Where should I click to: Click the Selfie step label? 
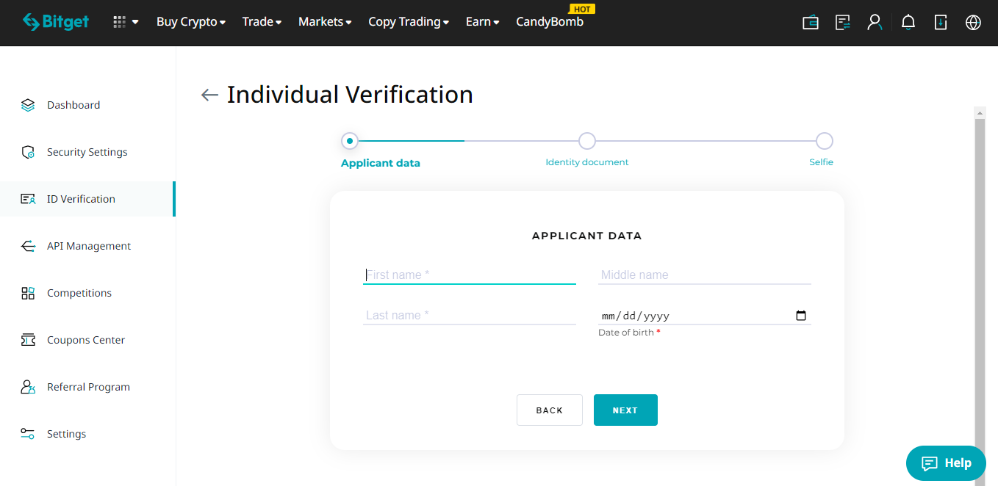(x=822, y=162)
